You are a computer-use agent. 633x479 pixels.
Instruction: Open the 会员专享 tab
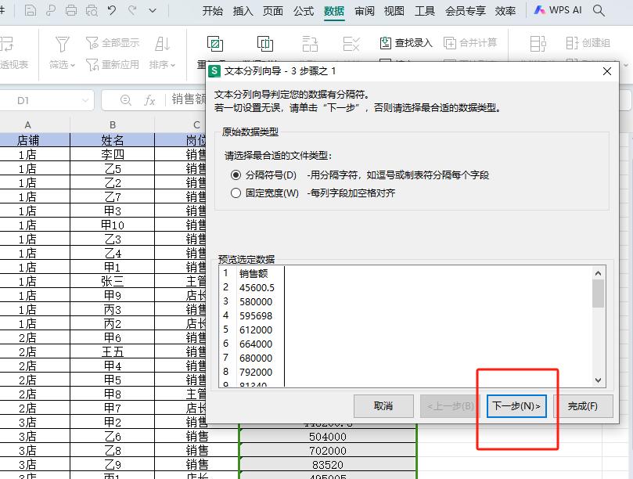point(465,10)
